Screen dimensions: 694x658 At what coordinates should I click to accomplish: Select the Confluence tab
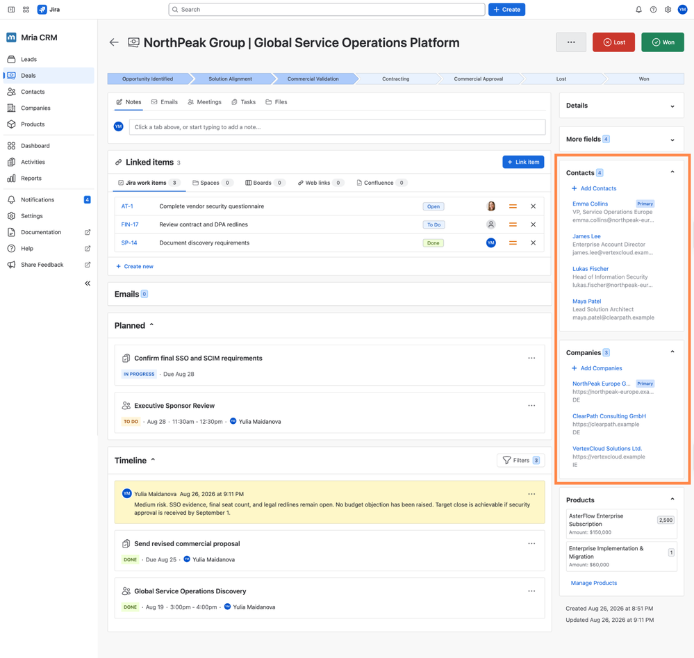pyautogui.click(x=382, y=183)
